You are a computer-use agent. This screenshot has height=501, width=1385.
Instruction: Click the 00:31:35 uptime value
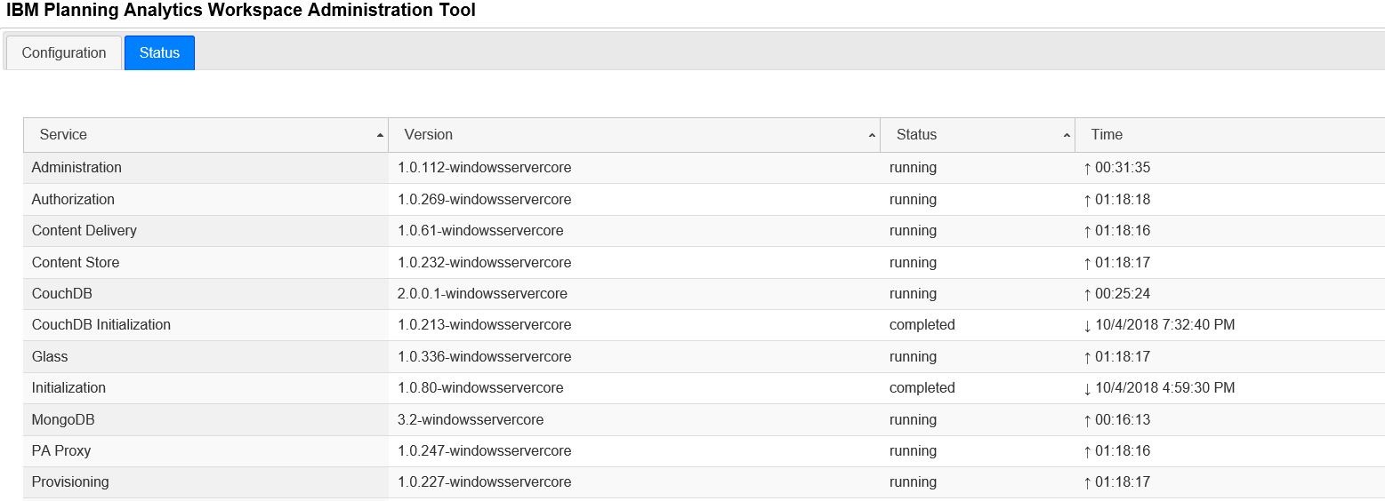pyautogui.click(x=1123, y=168)
